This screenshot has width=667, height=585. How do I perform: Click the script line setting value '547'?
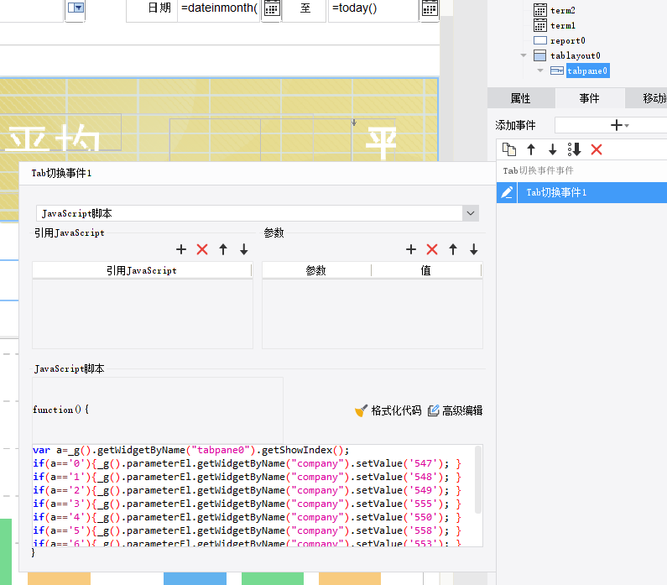coord(247,463)
